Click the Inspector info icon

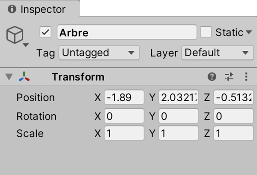(12, 9)
